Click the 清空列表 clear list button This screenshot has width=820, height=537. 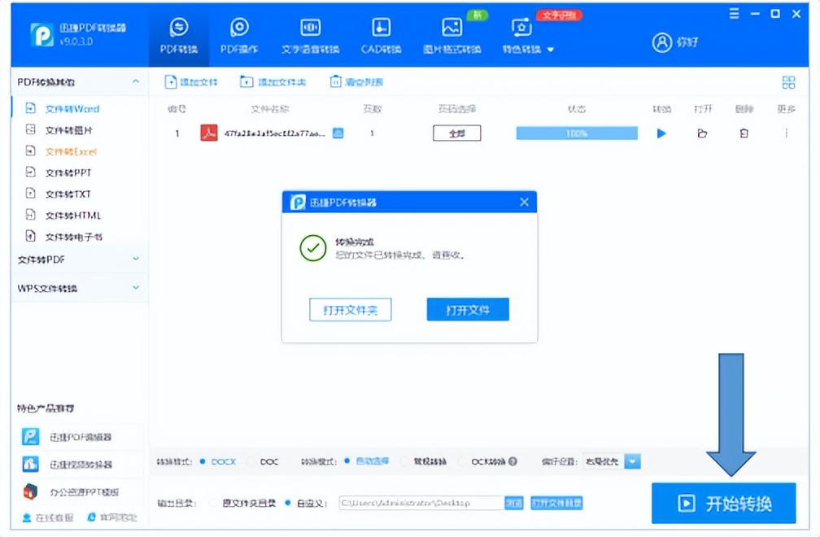(356, 82)
